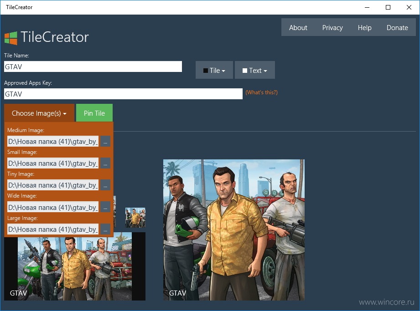
Task: Open the Donate menu item
Action: click(397, 27)
